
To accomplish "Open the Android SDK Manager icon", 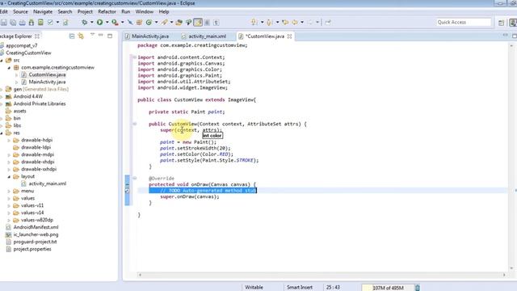I will 32,23.
